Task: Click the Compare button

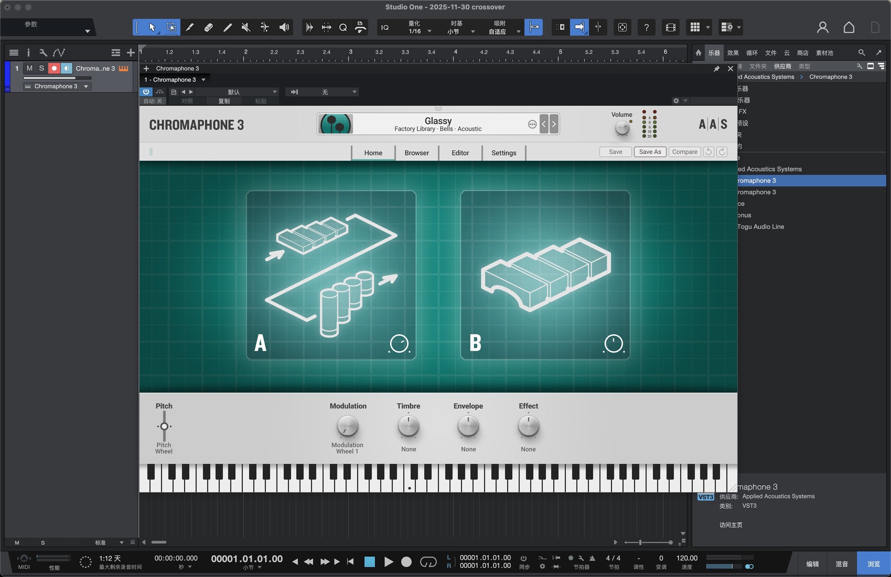Action: coord(684,152)
